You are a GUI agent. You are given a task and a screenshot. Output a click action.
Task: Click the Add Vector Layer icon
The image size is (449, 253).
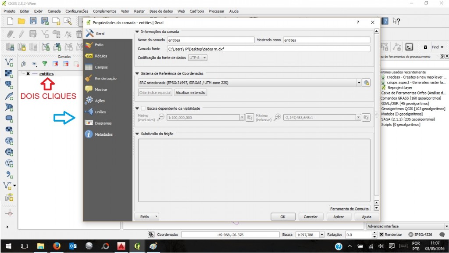pos(7,61)
